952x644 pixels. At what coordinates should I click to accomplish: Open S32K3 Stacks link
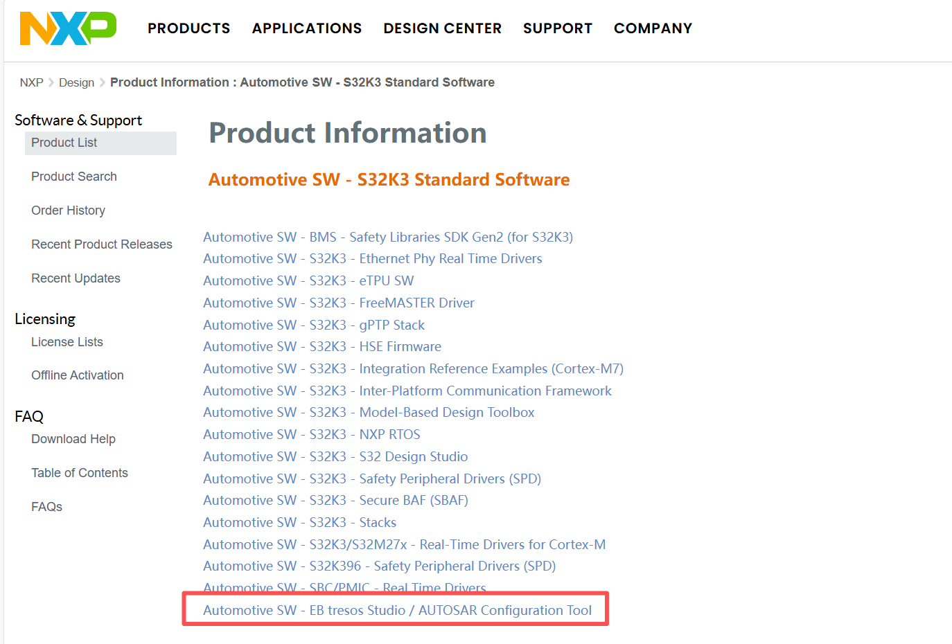pyautogui.click(x=300, y=522)
